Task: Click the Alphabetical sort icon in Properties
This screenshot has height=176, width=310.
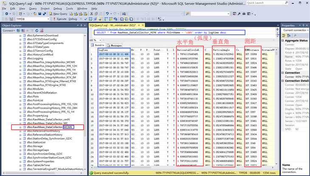Action: click(289, 35)
